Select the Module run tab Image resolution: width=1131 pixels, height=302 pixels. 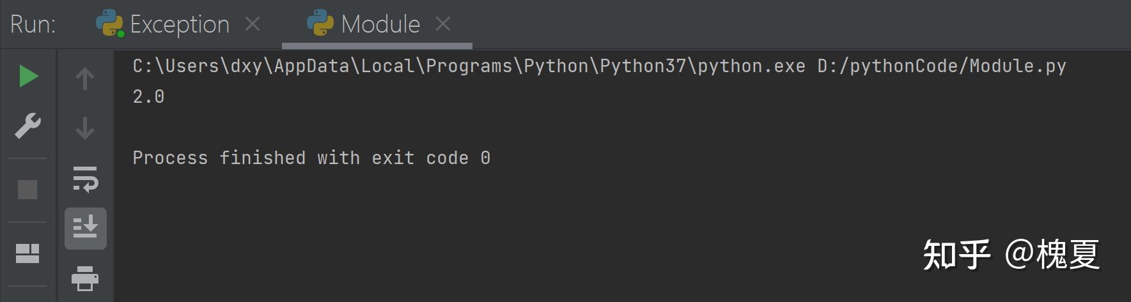point(380,24)
